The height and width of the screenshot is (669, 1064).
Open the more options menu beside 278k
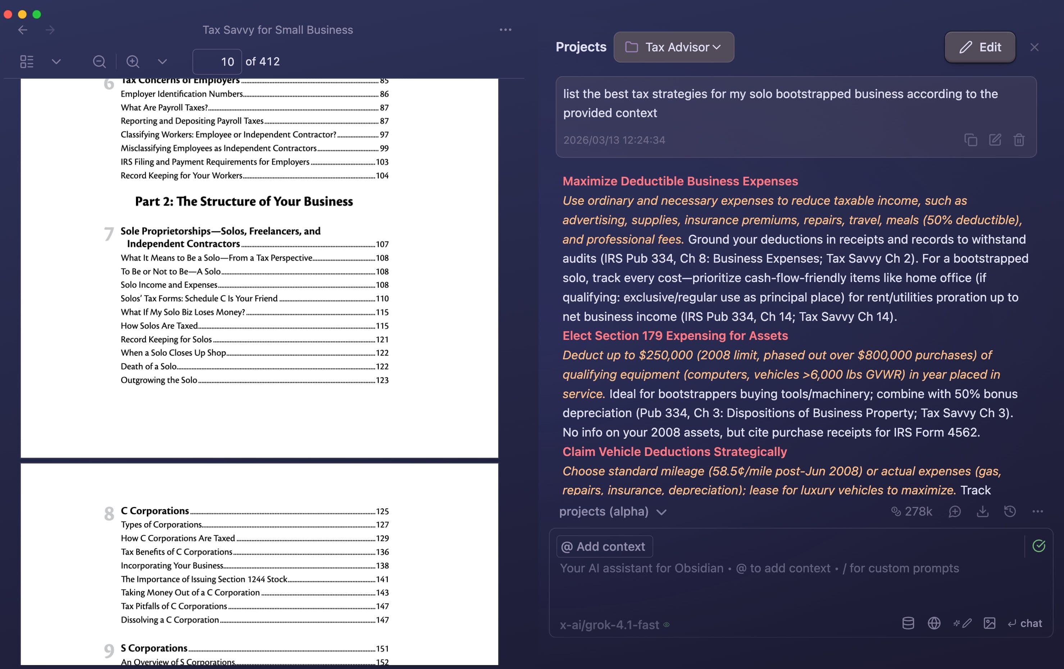(x=1038, y=512)
